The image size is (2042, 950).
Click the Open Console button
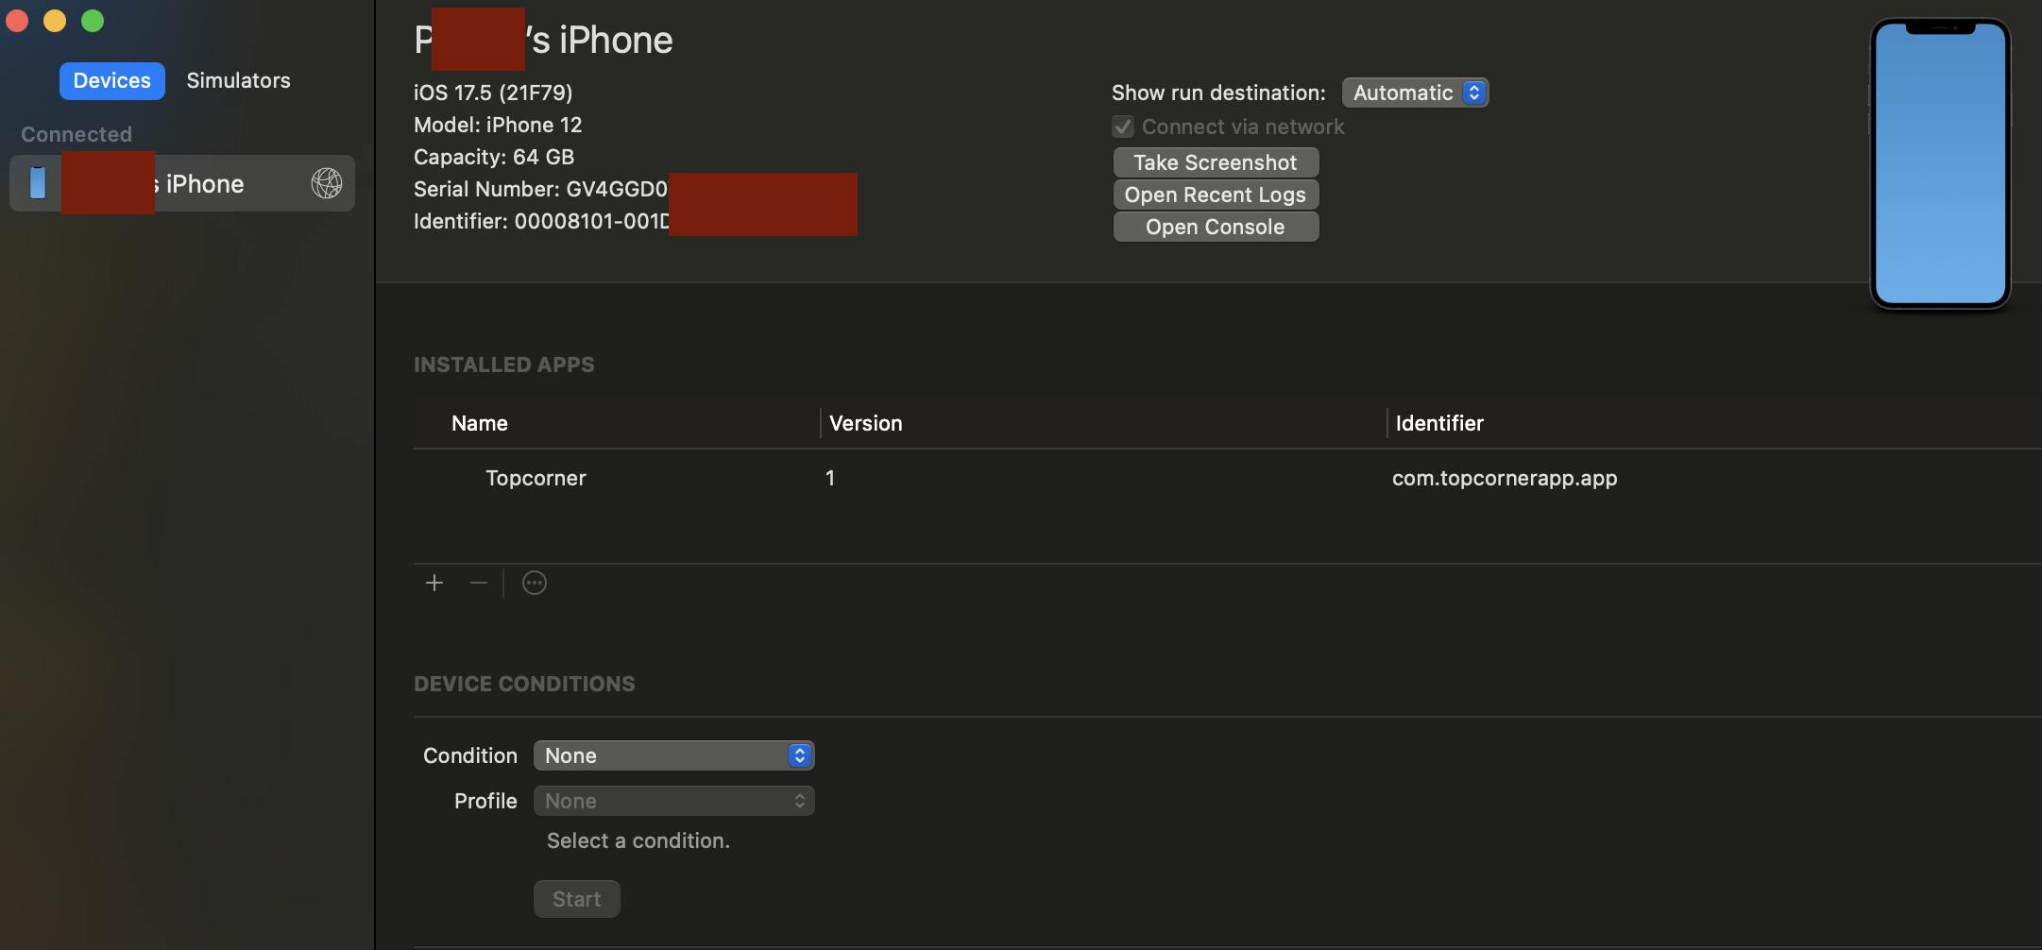click(x=1216, y=227)
